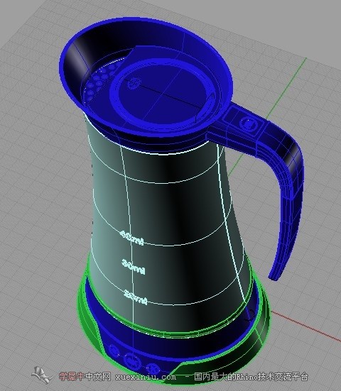Click the red X-axis line
This screenshot has width=341, height=391.
click(x=305, y=326)
